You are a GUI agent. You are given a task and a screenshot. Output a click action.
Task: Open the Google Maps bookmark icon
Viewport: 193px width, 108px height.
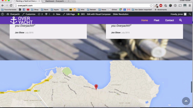coord(121,10)
